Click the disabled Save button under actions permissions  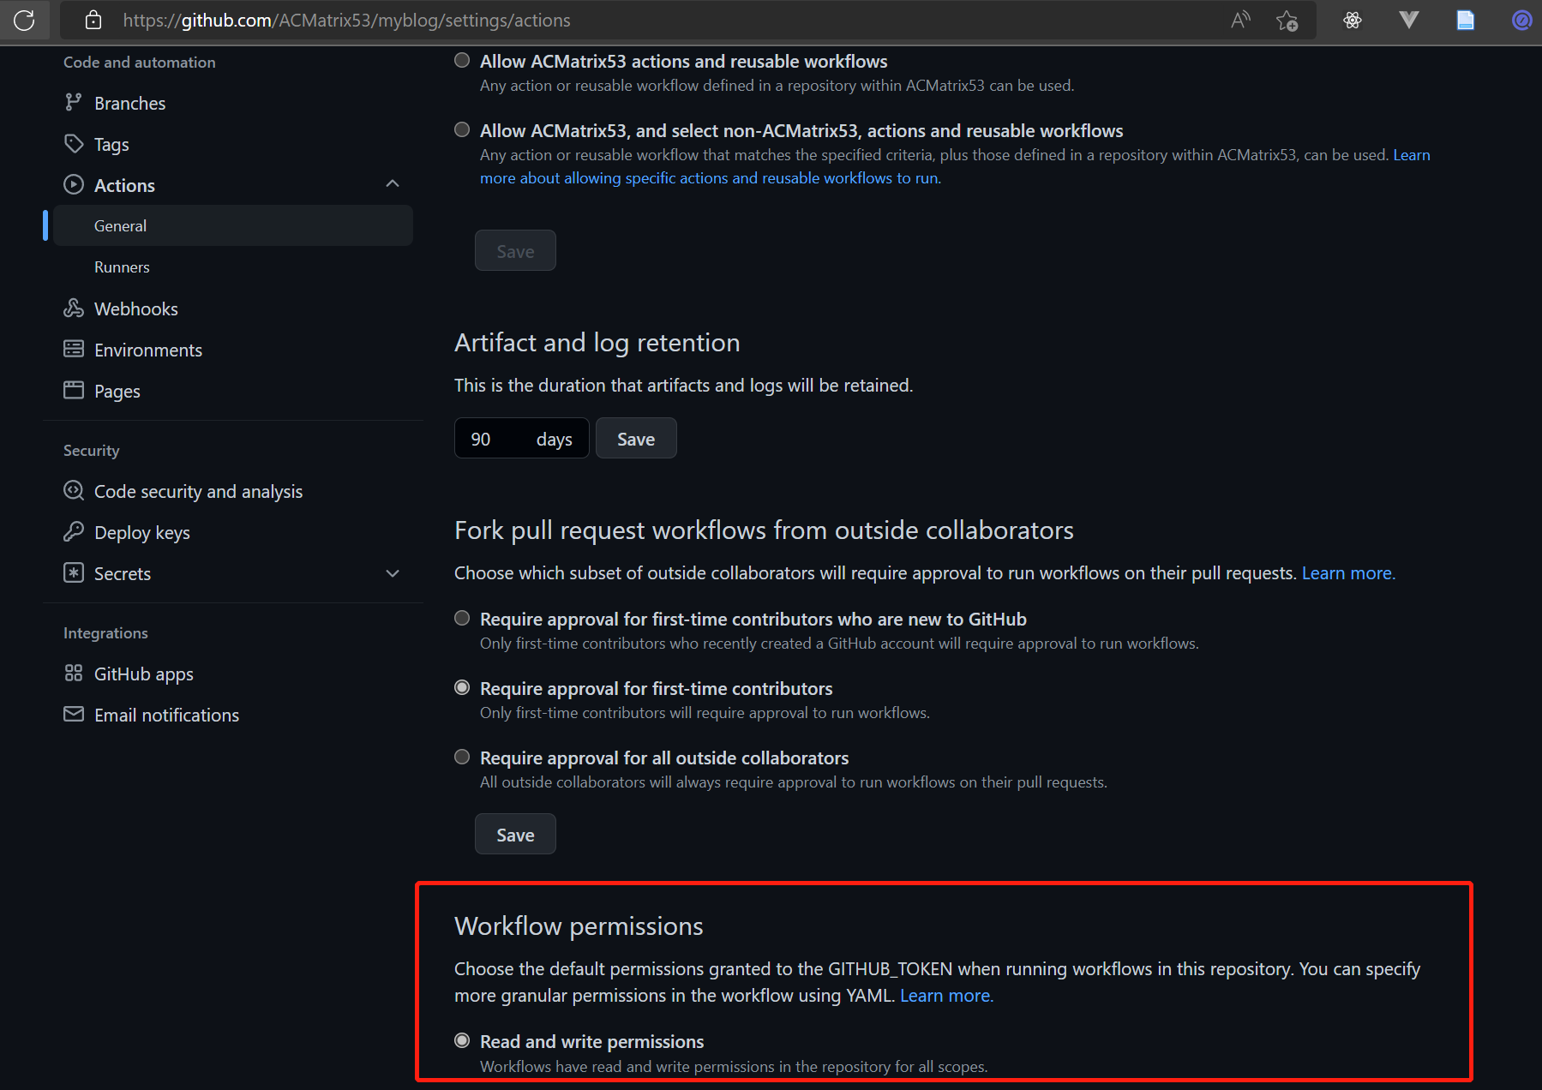(515, 250)
